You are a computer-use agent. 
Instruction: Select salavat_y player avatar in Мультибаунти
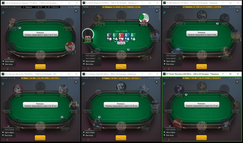click(x=144, y=18)
